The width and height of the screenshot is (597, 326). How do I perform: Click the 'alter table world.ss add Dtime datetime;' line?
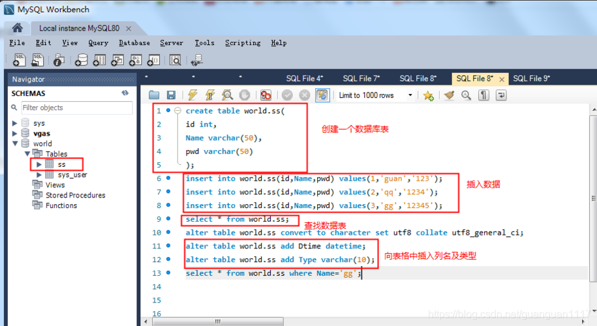tap(275, 246)
